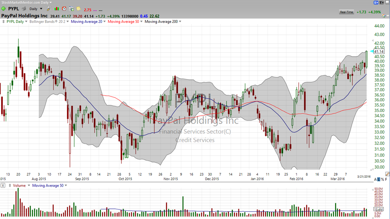Click the magenta dots toolbar item
Viewport: 390px width, 219px height.
(95, 10)
